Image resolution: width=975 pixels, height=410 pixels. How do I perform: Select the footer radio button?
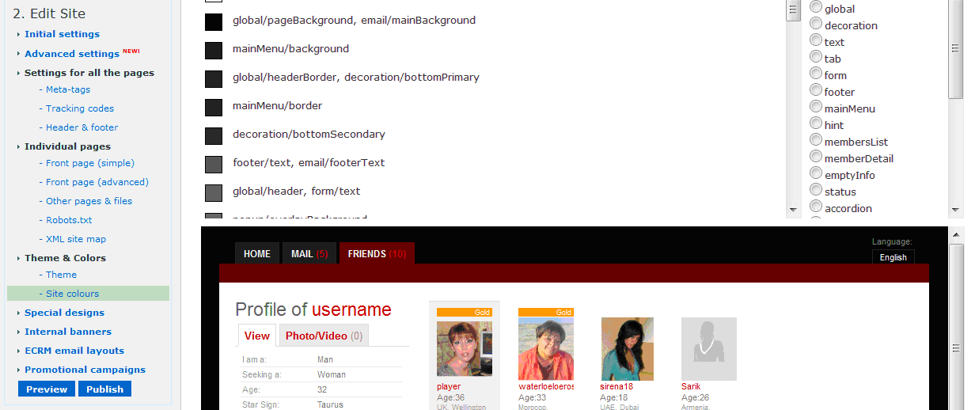click(x=816, y=90)
